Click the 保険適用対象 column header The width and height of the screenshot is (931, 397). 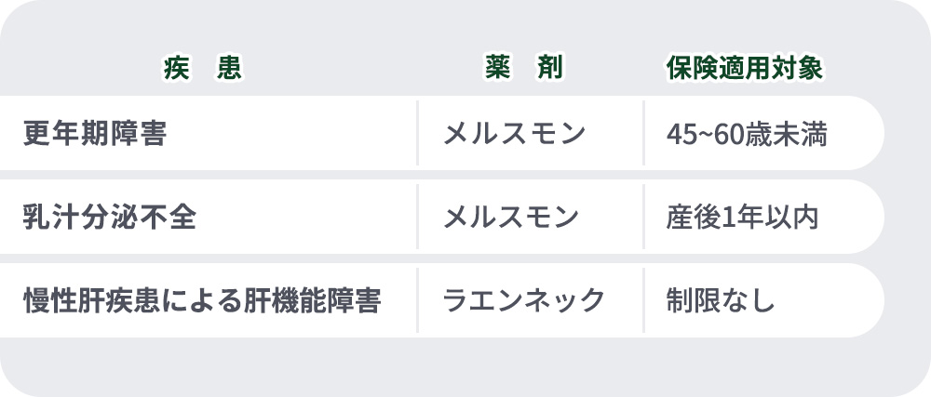coord(743,69)
